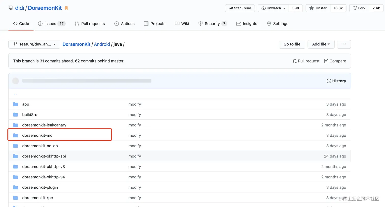
Task: Open the doraemonkit-rpc folder link
Action: pyautogui.click(x=37, y=198)
